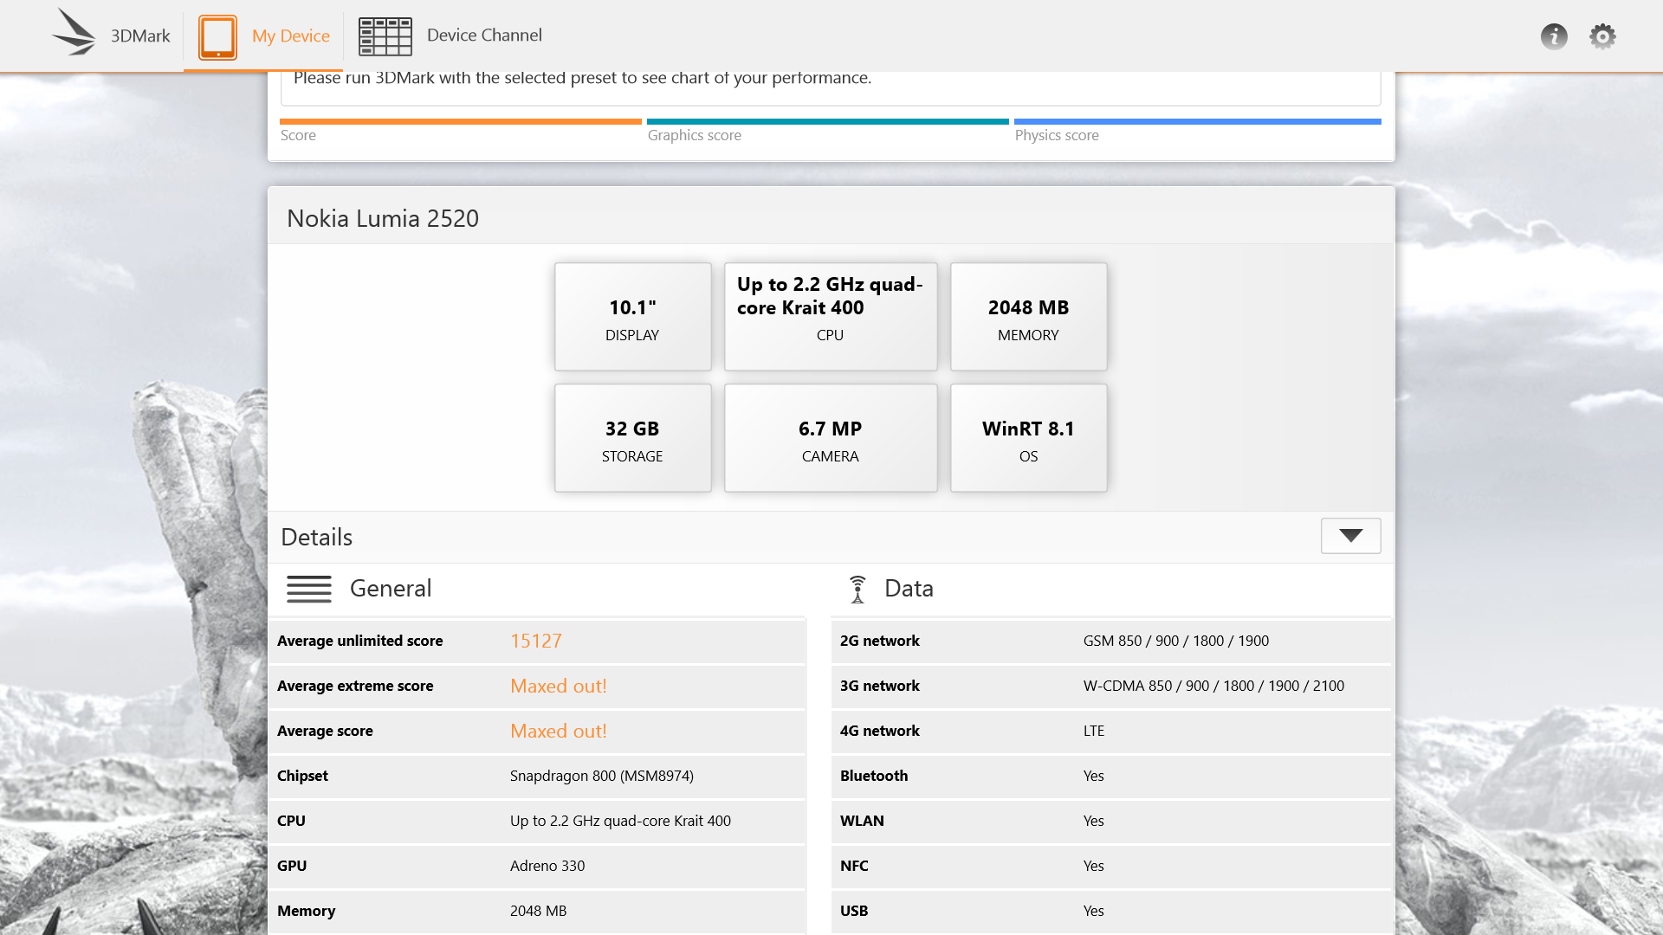The image size is (1663, 935).
Task: Open the settings gear icon
Action: pyautogui.click(x=1602, y=36)
